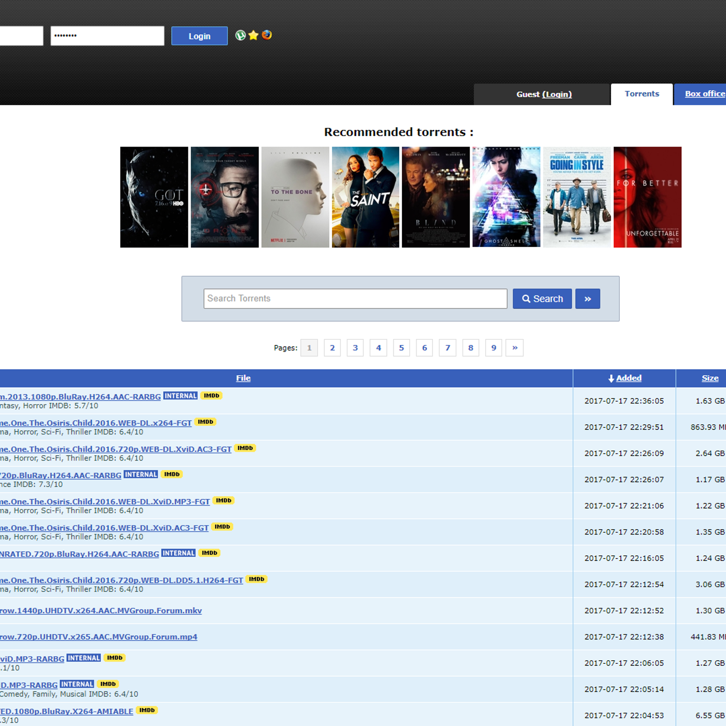Click IMDb badge on viD.MP3-RARBG row
Viewport: 726px width, 726px height.
tap(115, 658)
